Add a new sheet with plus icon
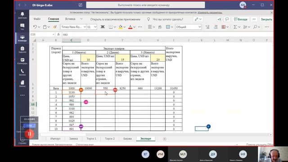 165,139
